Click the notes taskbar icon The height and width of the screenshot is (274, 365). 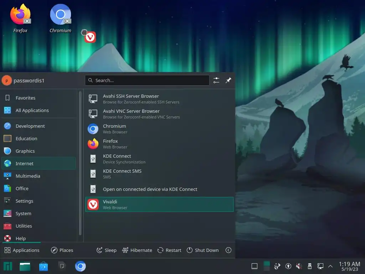tap(62, 266)
